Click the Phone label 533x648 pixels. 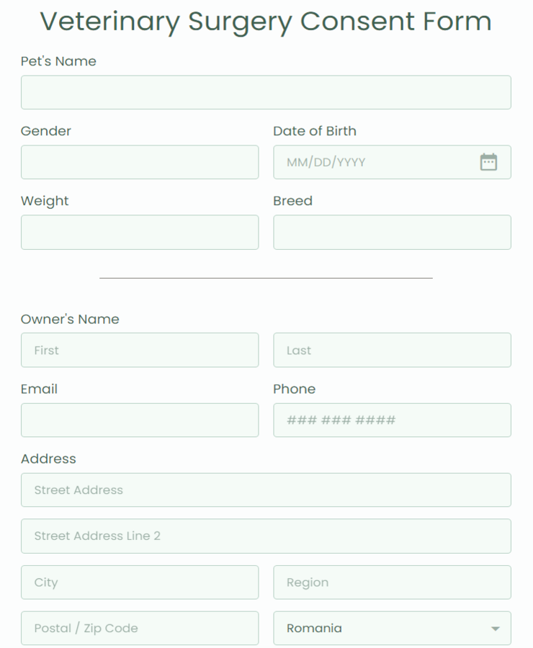click(295, 389)
